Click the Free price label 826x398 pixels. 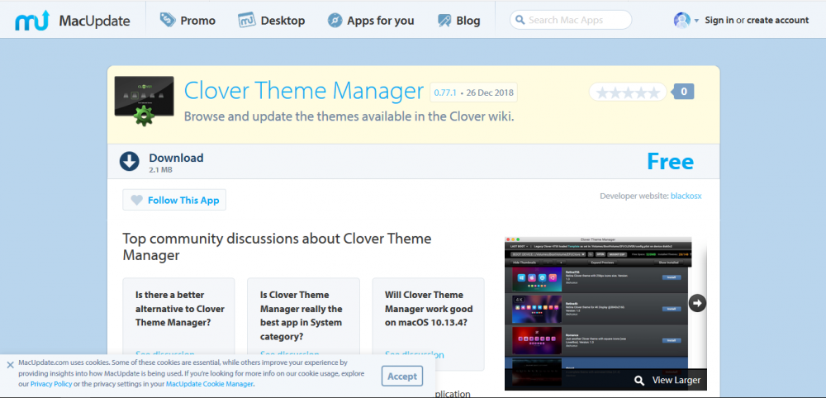pyautogui.click(x=670, y=162)
